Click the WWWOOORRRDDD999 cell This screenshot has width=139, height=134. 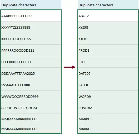pos(31,97)
